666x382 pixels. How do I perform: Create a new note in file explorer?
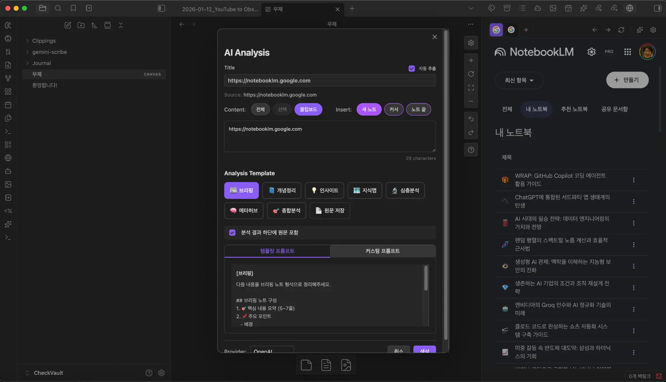[68, 25]
